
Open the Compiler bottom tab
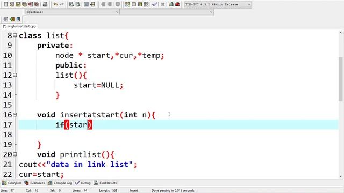(12, 183)
